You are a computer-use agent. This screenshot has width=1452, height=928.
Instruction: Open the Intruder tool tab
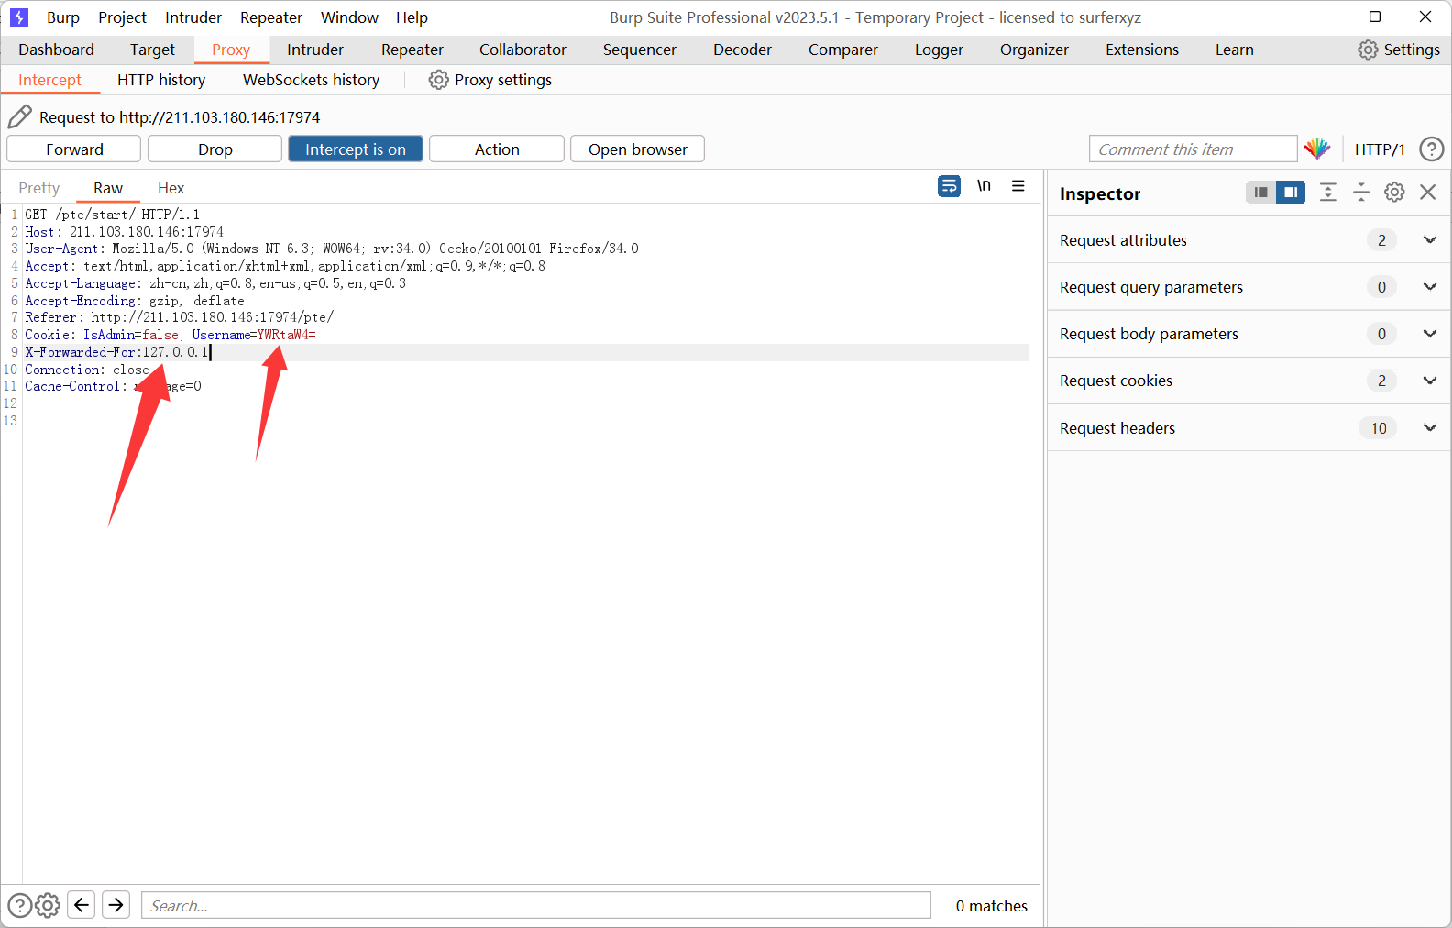(315, 50)
